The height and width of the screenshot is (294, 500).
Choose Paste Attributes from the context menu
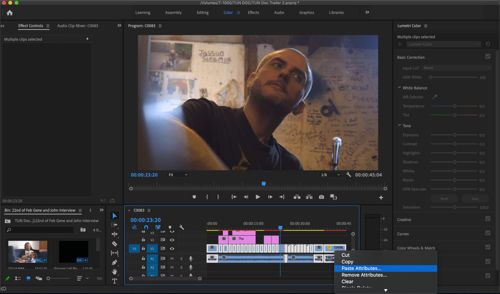tap(361, 268)
